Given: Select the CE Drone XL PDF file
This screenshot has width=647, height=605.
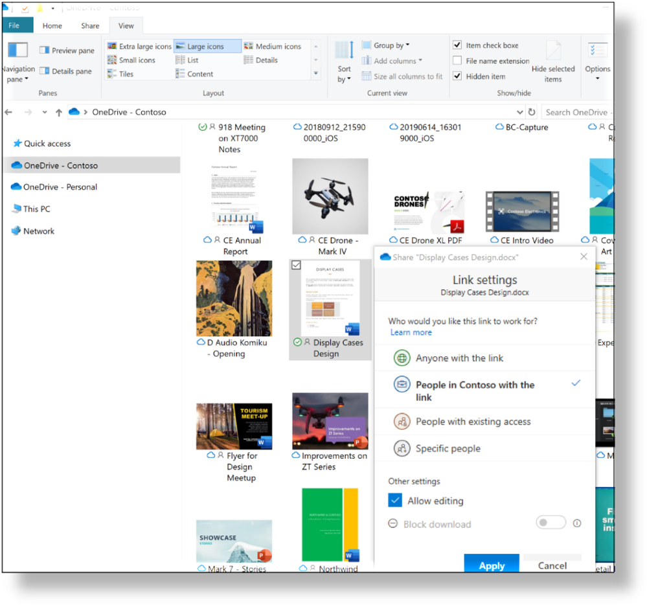Looking at the screenshot, I should click(x=427, y=218).
